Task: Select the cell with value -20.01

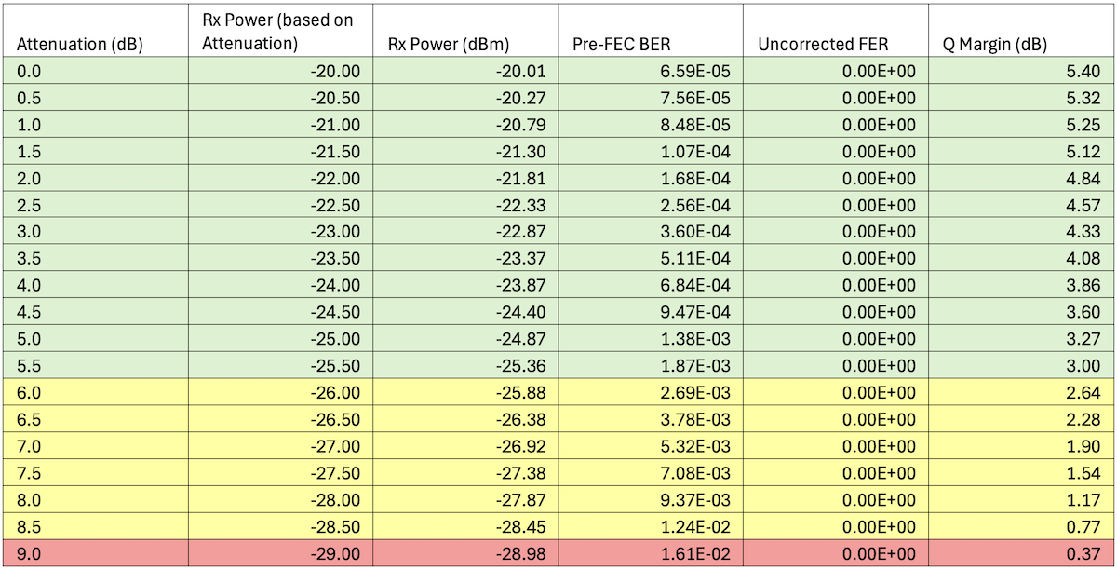Action: click(x=466, y=71)
